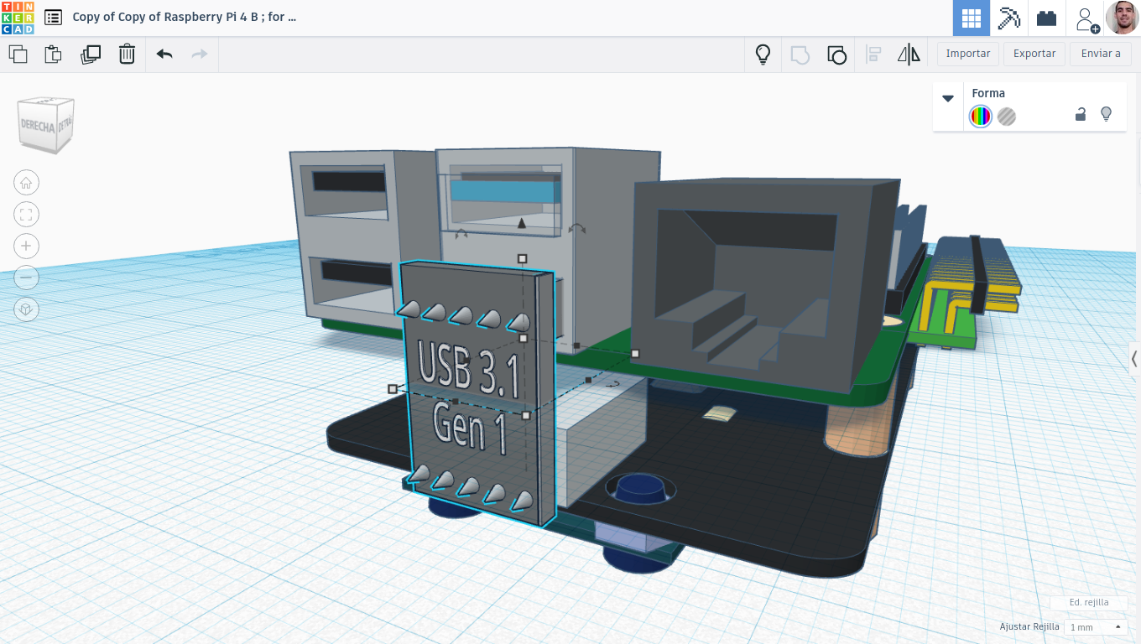Switch to orthographic view cube icon

26,309
